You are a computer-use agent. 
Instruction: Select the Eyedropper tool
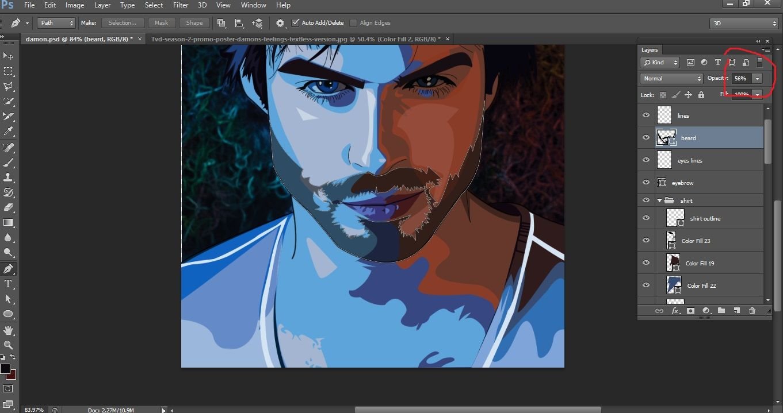[9, 132]
